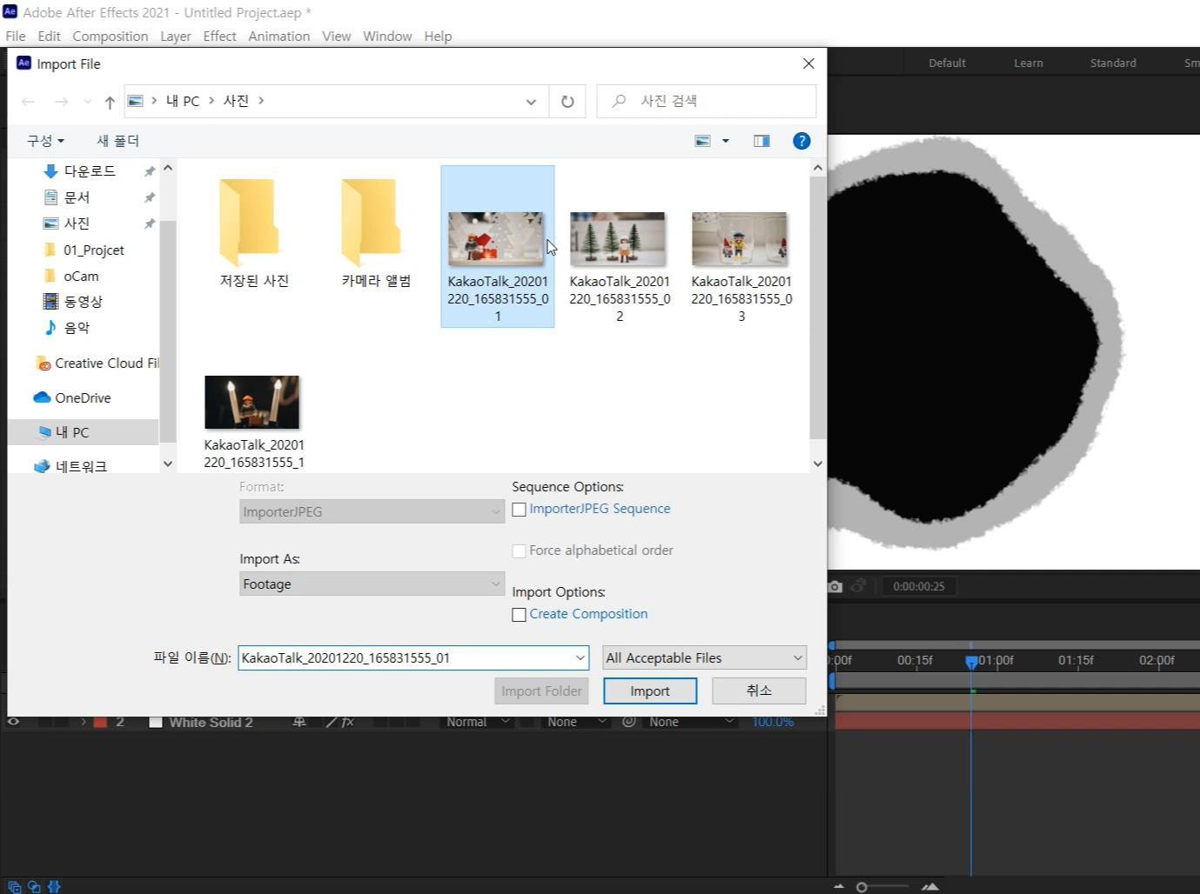Image resolution: width=1200 pixels, height=894 pixels.
Task: Click the 0:00:00:25 timecode display
Action: point(918,586)
